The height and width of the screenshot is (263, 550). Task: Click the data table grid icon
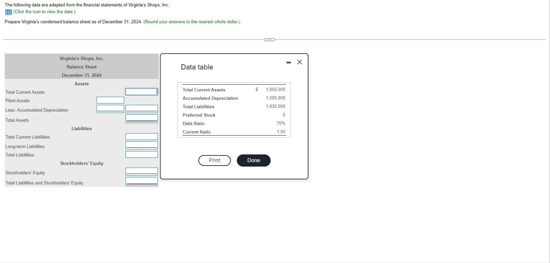click(8, 12)
